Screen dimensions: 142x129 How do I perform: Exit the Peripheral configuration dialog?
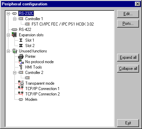128,123
